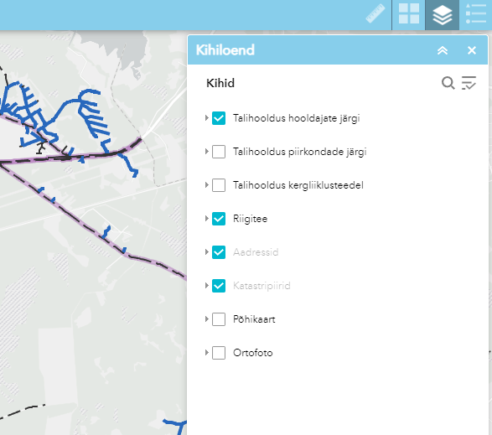Open layer options filter icon

click(x=469, y=83)
